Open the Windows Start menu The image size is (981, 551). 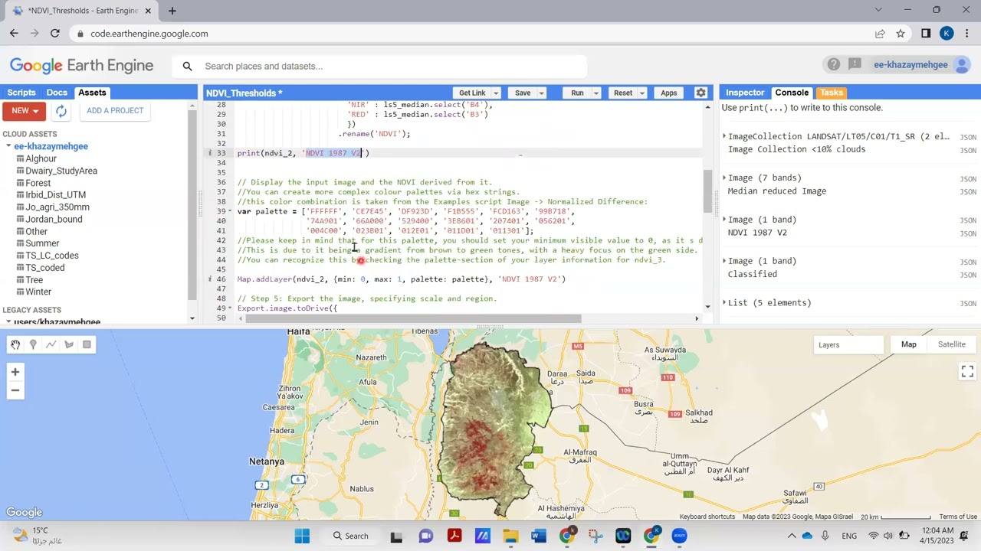(x=302, y=536)
